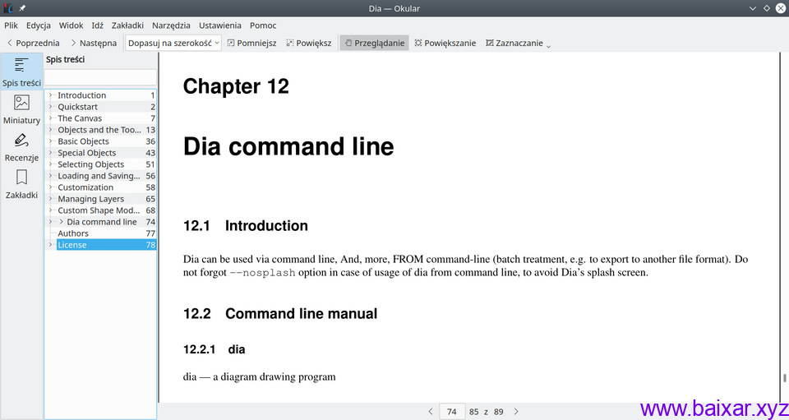Open the Narzędzia menu
This screenshot has width=789, height=420.
coord(170,25)
